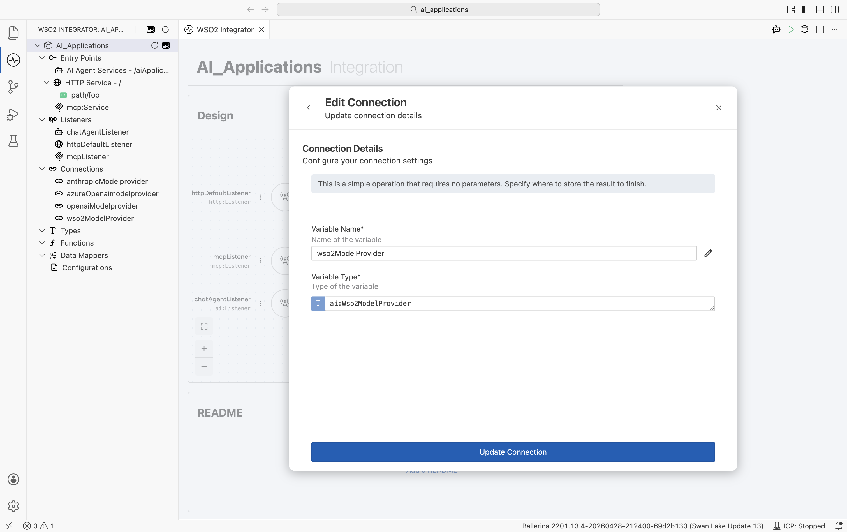The height and width of the screenshot is (532, 847).
Task: Go forward in navigation history
Action: click(265, 10)
